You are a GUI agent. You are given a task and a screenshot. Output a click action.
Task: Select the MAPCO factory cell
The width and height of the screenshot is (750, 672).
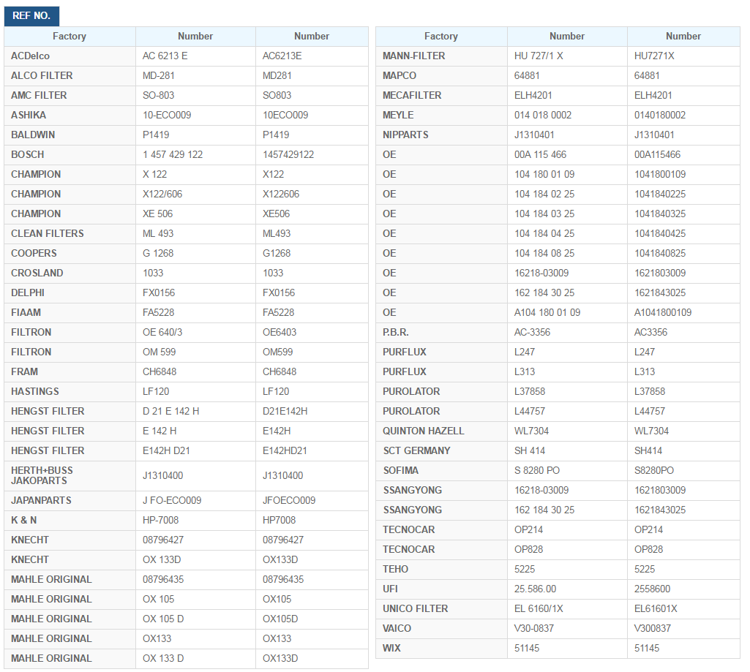441,75
